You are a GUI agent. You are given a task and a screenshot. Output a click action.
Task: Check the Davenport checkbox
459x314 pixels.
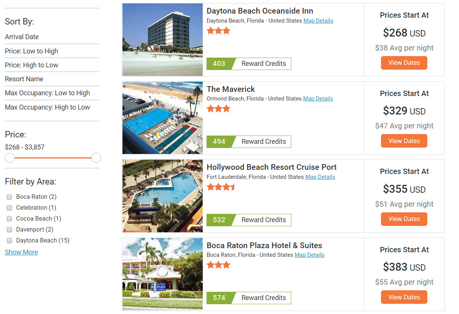(9, 229)
